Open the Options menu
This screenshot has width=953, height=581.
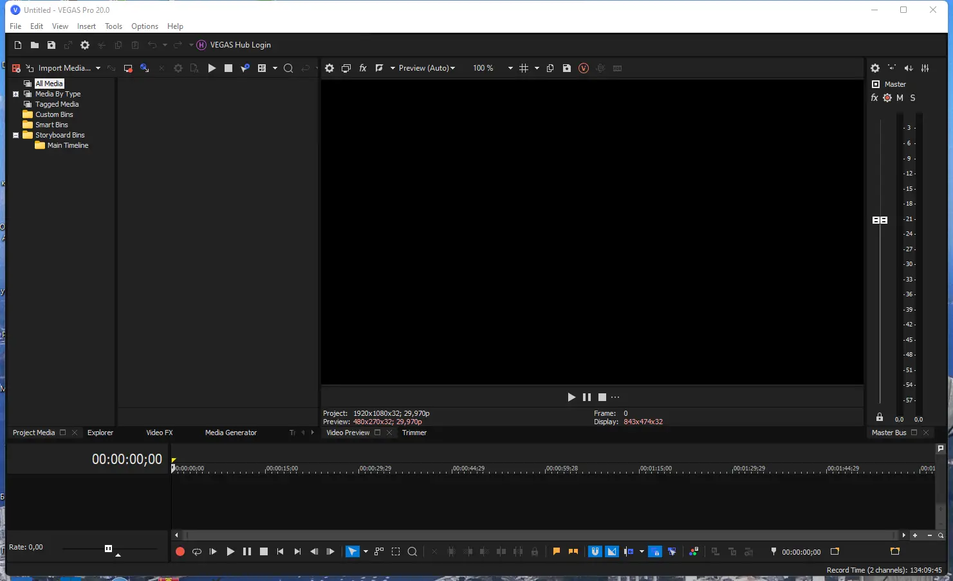tap(144, 26)
